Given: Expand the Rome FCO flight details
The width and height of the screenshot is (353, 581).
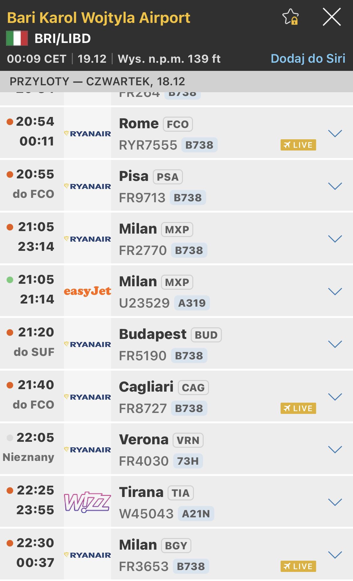Looking at the screenshot, I should click(x=335, y=134).
